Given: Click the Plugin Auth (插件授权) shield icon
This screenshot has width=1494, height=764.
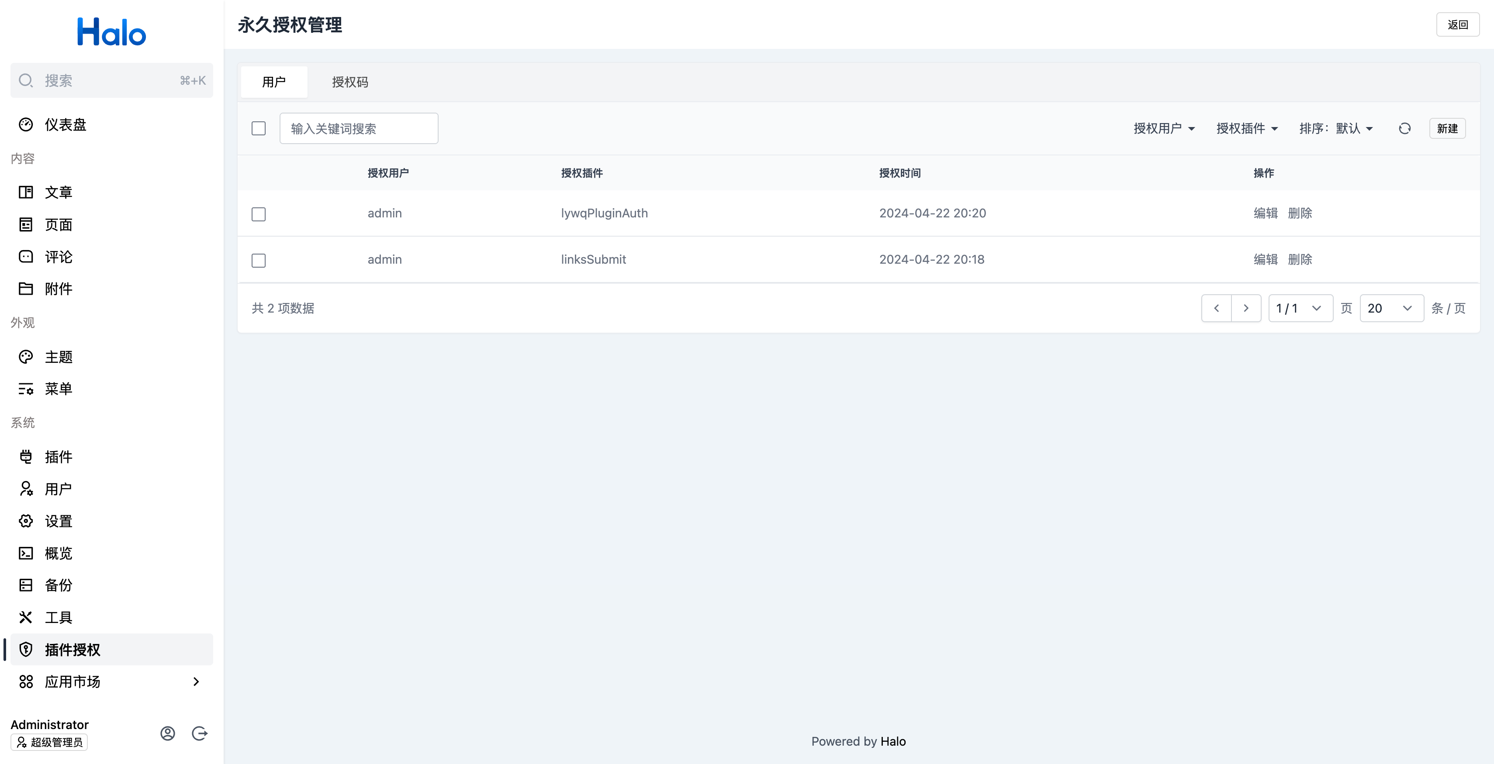Looking at the screenshot, I should coord(25,649).
